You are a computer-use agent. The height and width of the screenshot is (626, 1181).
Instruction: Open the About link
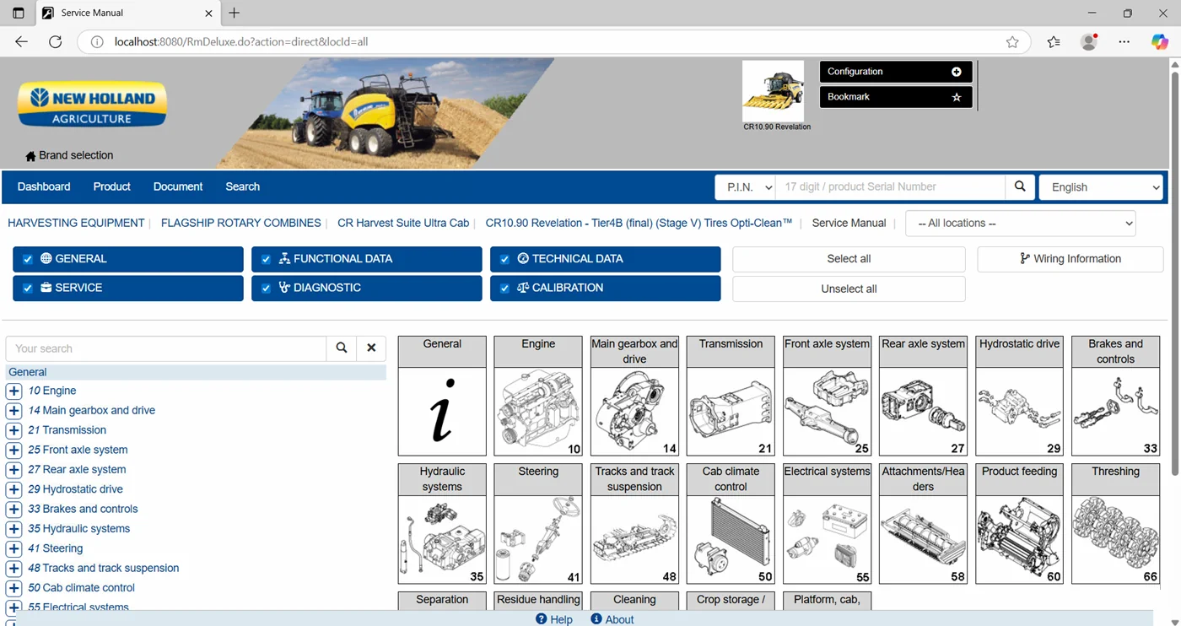612,619
